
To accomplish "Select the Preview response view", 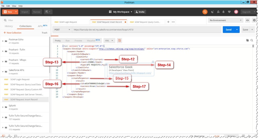I will tap(78, 41).
